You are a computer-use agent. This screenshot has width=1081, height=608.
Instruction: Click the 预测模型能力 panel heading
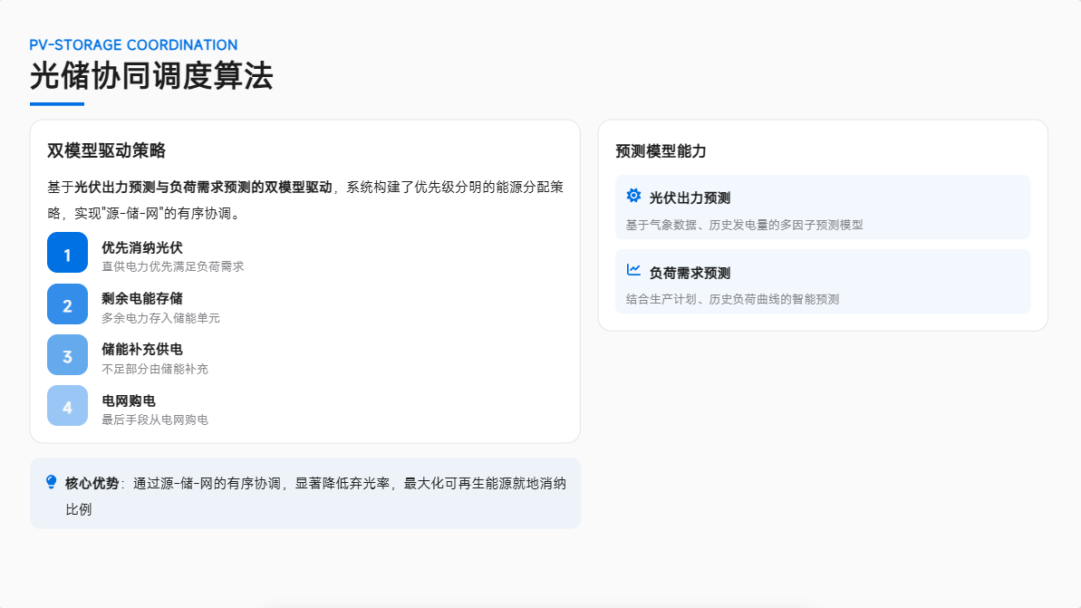tap(661, 151)
